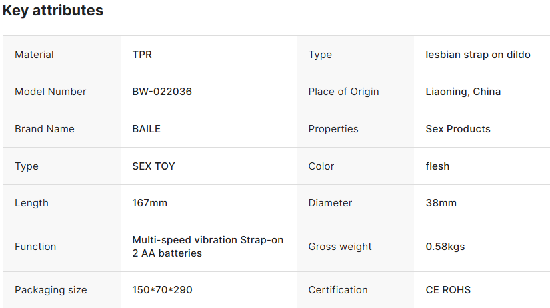Select packaging size value 150*70*290
The width and height of the screenshot is (550, 308).
click(x=163, y=290)
